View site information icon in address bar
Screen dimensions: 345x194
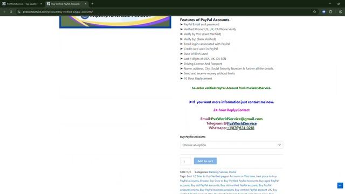[x=19, y=12]
